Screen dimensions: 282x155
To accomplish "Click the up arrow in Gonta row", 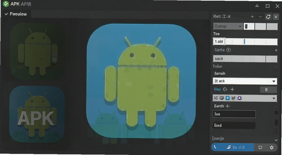I will pyautogui.click(x=276, y=50).
